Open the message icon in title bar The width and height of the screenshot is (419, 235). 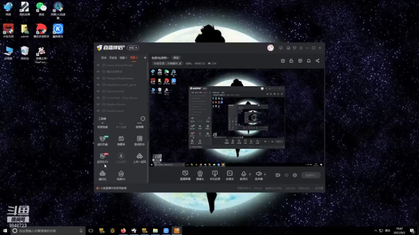[281, 48]
